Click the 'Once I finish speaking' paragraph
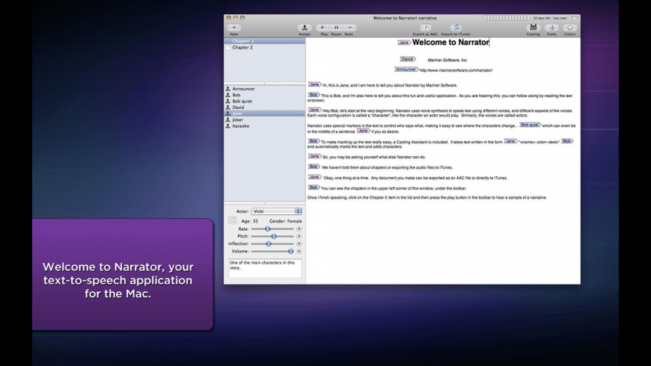The width and height of the screenshot is (651, 366). pyautogui.click(x=427, y=198)
